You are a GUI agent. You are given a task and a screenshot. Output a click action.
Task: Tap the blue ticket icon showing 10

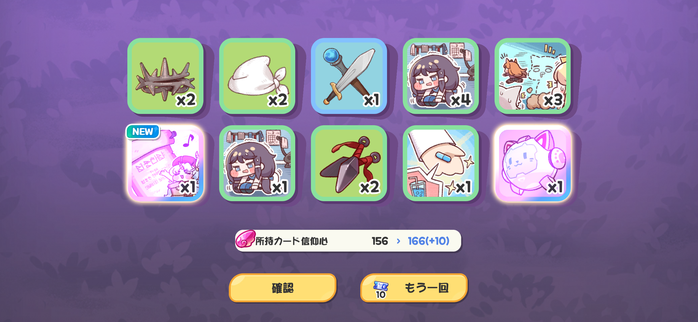[381, 290]
